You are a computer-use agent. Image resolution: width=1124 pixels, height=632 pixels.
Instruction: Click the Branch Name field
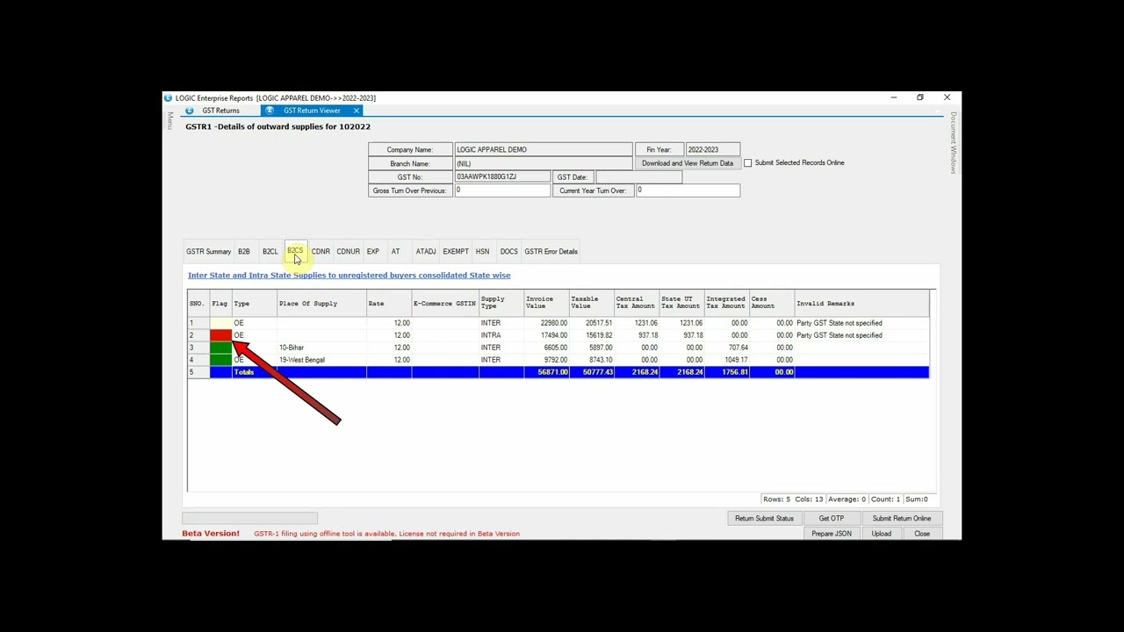(x=544, y=164)
